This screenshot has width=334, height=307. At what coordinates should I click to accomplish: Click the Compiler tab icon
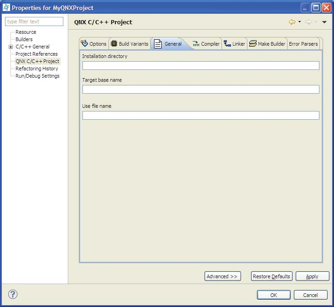[x=196, y=44]
